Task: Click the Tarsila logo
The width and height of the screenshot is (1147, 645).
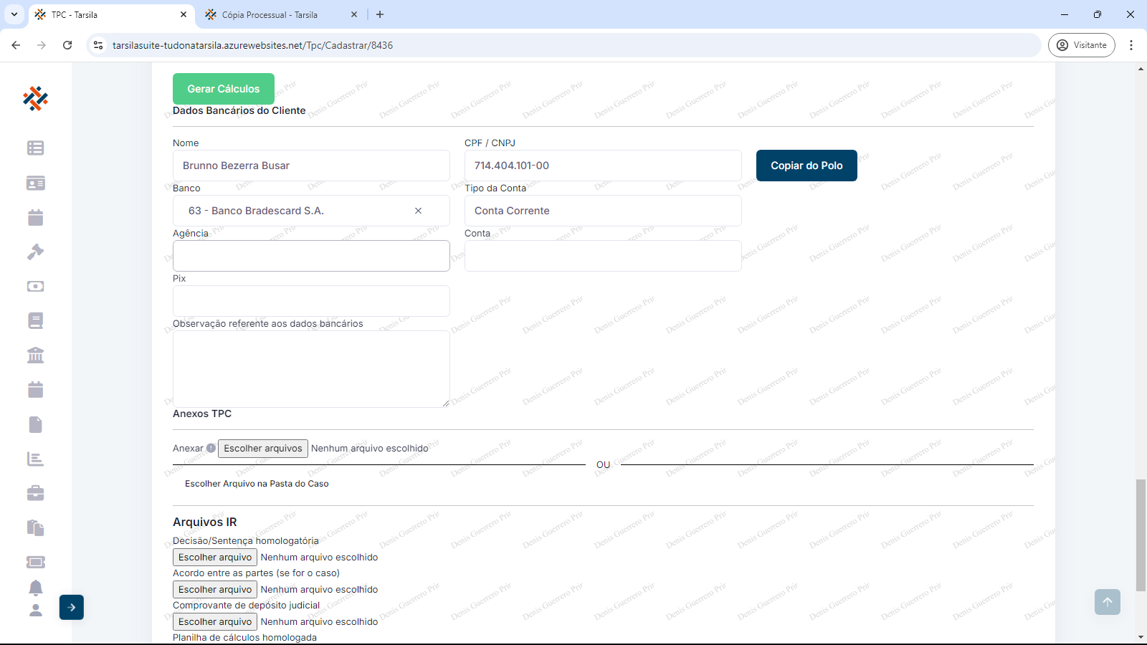Action: click(35, 98)
